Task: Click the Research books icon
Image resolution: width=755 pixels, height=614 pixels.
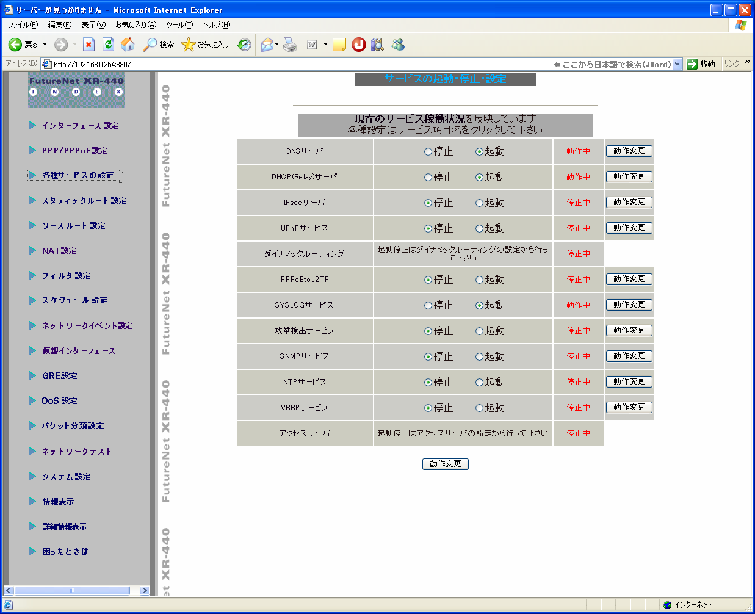Action: click(378, 45)
